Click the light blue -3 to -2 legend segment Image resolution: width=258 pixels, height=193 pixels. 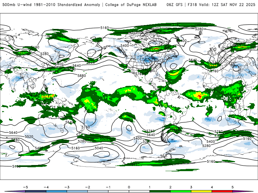click(x=77, y=191)
